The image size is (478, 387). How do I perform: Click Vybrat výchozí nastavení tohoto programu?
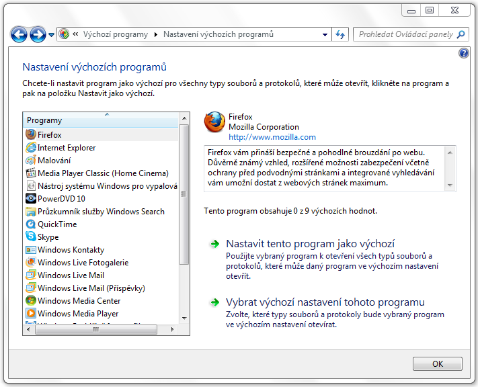click(x=325, y=302)
